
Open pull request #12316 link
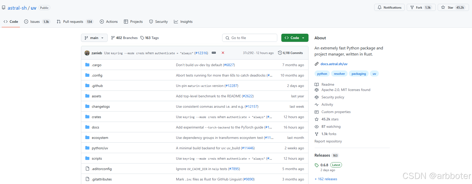(x=201, y=53)
